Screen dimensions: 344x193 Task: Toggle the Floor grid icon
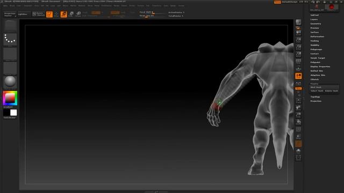[298, 69]
